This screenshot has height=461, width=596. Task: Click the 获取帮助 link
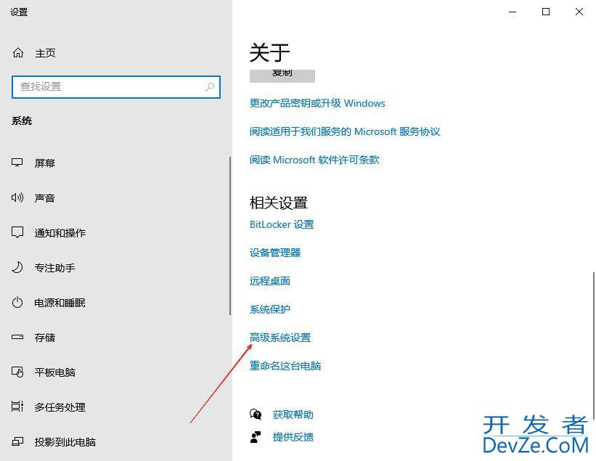point(293,415)
